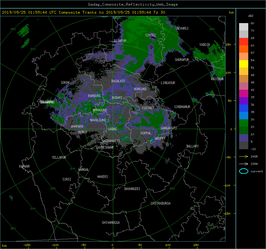Select the light gray 80 dBZ swatch

point(244,27)
